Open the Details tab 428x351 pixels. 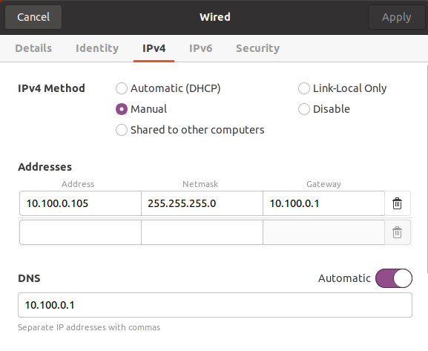pos(33,48)
